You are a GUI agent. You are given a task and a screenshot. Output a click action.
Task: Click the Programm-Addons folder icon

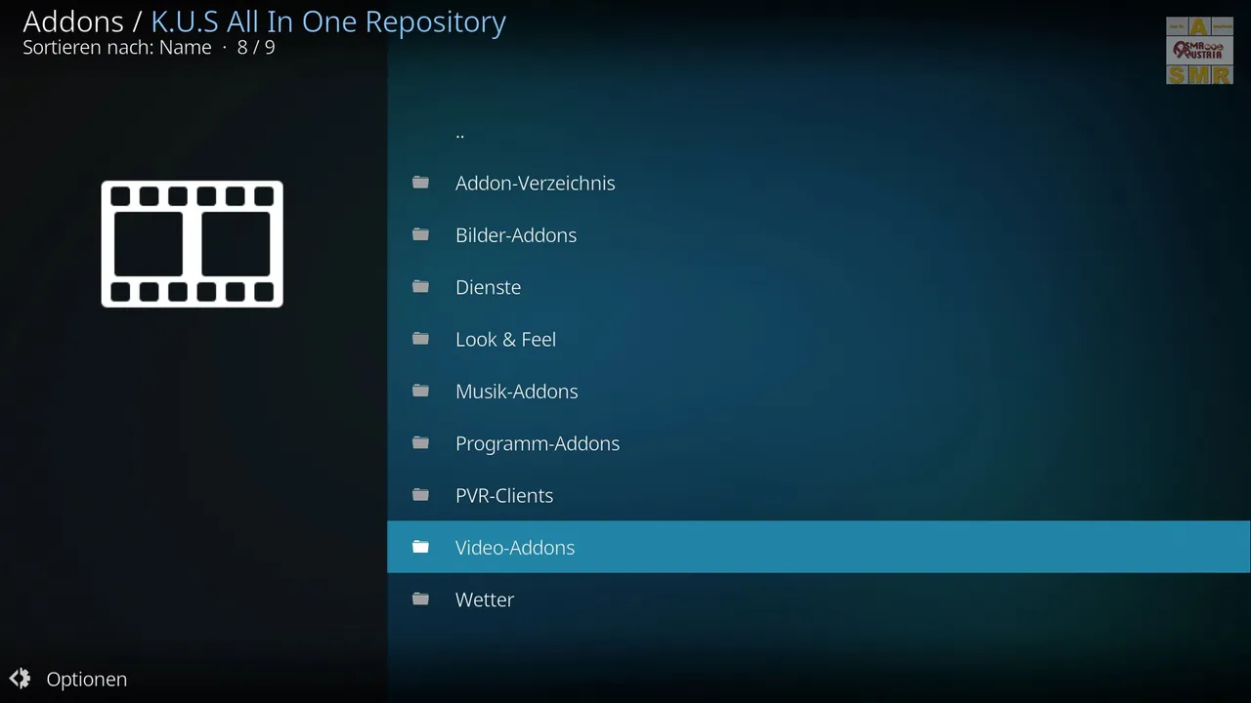point(420,442)
